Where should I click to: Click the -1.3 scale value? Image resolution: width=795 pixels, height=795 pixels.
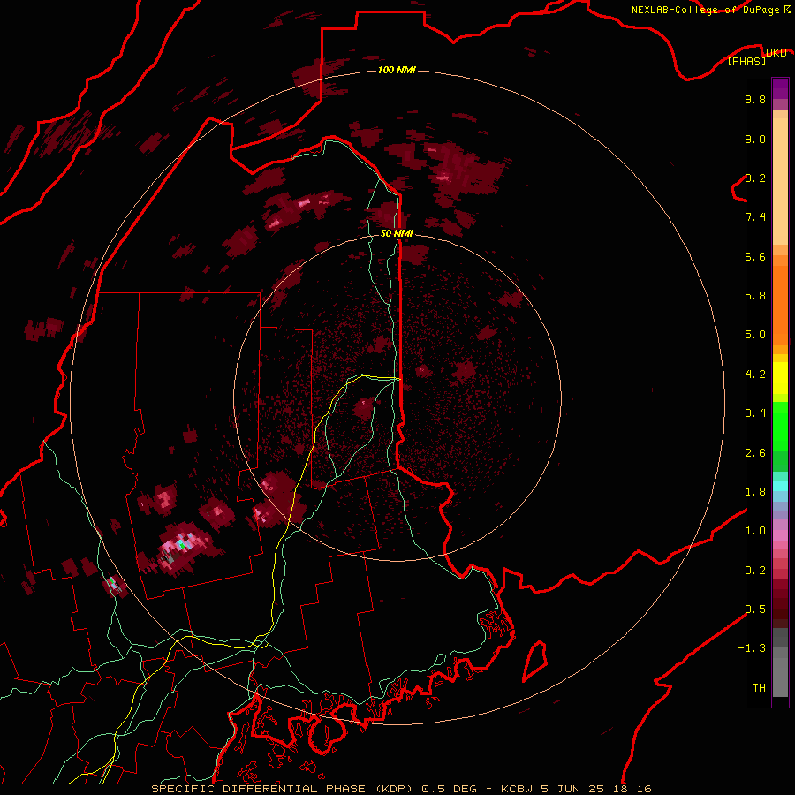[x=752, y=648]
